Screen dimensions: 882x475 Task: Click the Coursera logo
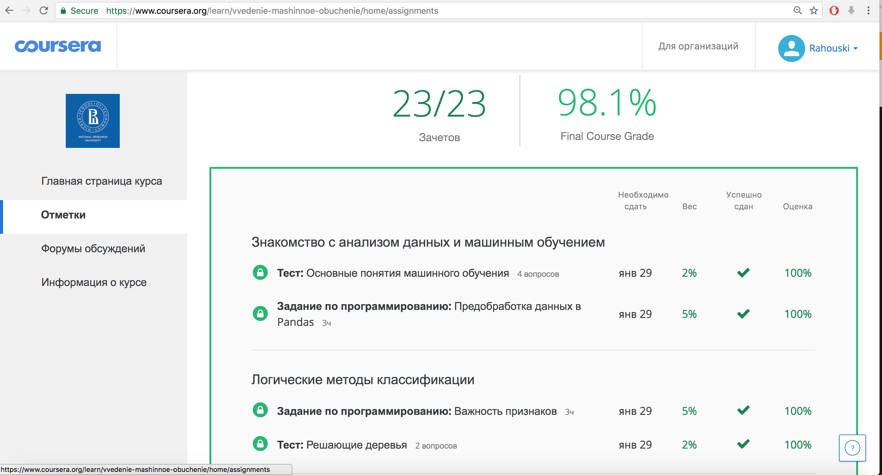pyautogui.click(x=57, y=46)
